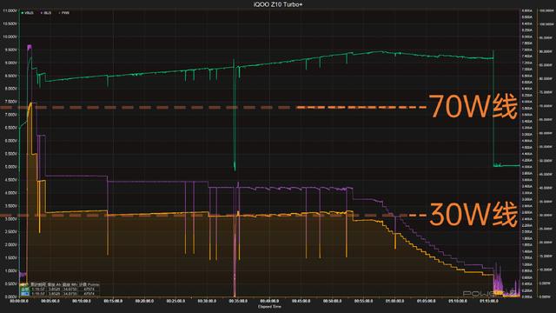
Task: Click the 00:15:00.0 time axis label
Action: click(x=113, y=301)
